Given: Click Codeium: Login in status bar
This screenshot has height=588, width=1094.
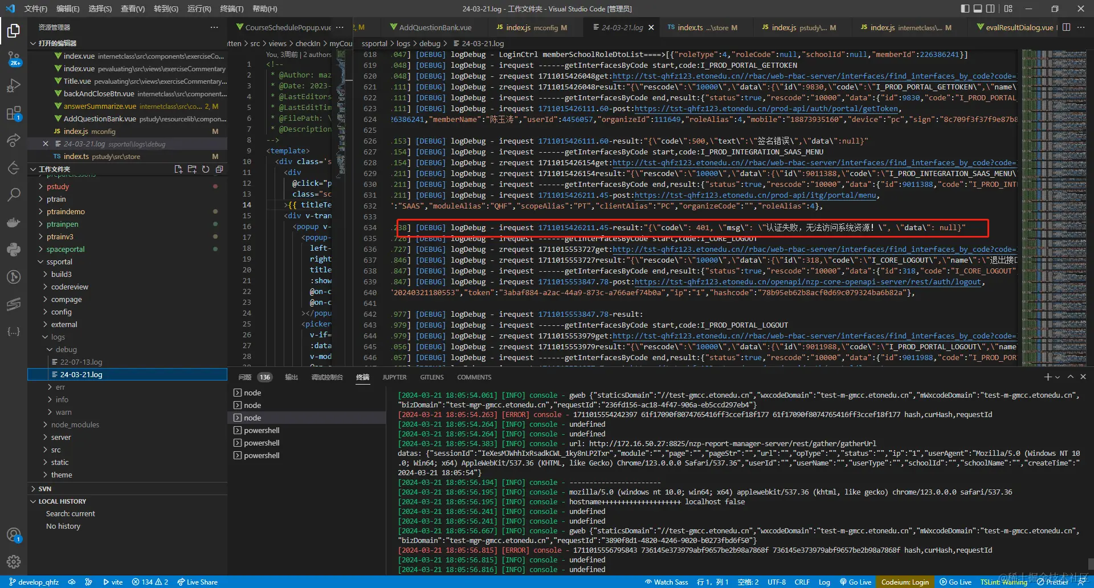Looking at the screenshot, I should point(905,582).
